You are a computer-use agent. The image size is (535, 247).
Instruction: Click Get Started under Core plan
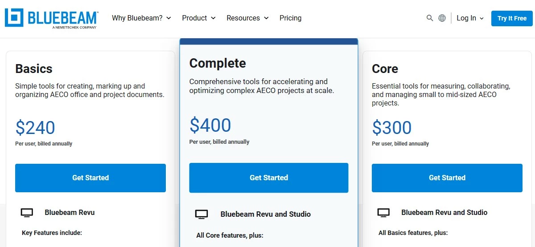(447, 178)
